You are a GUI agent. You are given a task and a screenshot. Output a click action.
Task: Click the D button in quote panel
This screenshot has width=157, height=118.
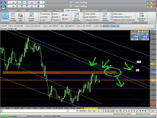(x=141, y=32)
